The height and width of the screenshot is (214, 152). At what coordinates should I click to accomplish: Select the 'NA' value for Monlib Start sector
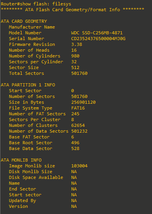[x=74, y=195]
